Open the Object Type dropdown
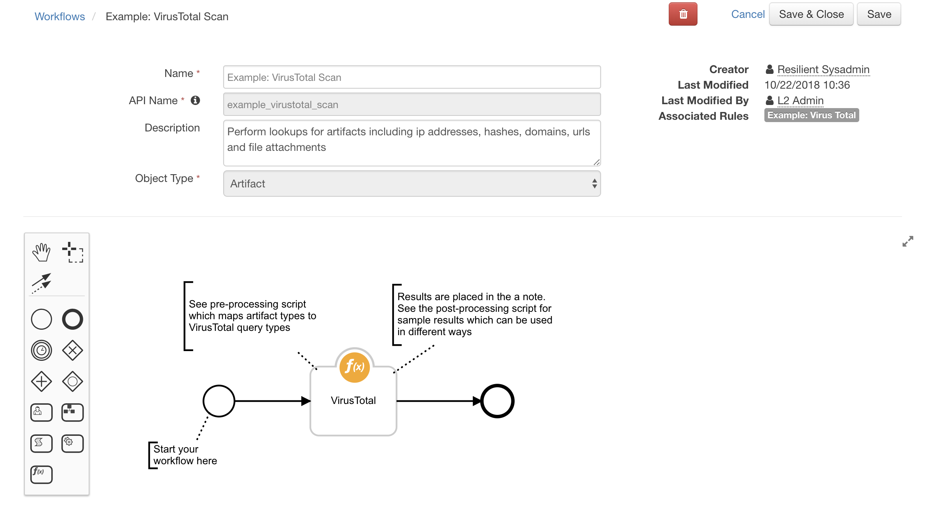 tap(411, 183)
